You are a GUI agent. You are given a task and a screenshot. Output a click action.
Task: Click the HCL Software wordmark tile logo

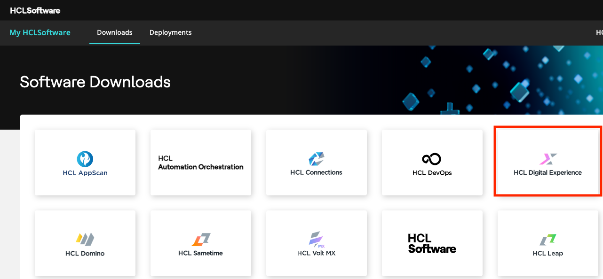(x=432, y=243)
